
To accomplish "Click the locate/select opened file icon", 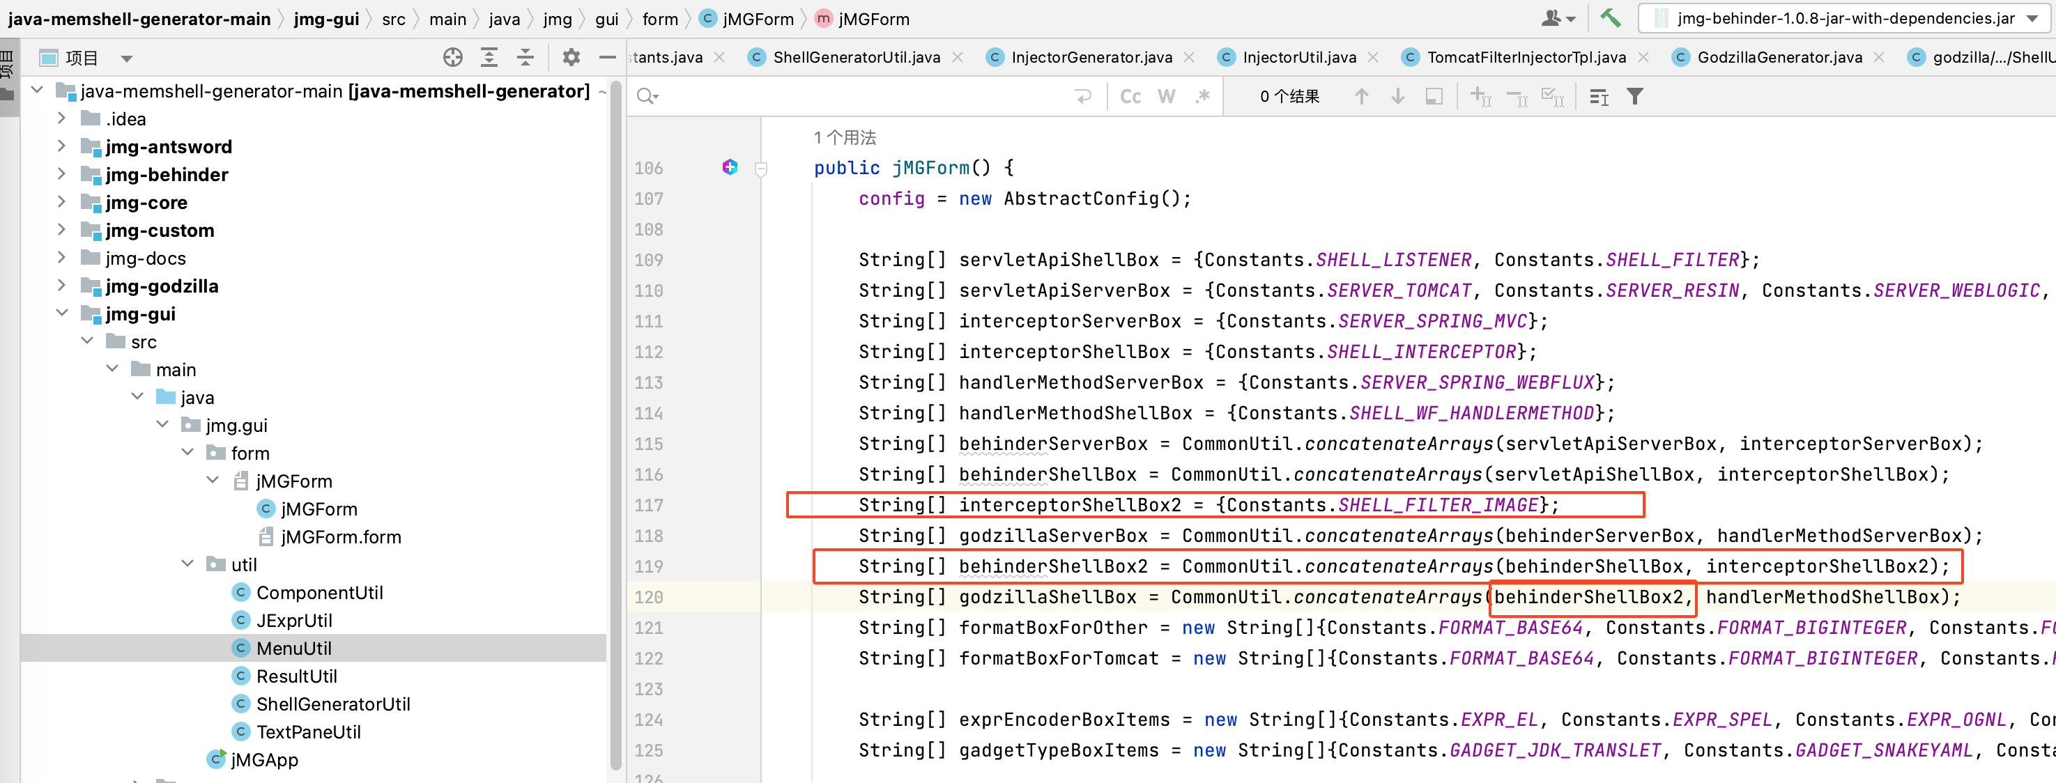I will coord(452,57).
